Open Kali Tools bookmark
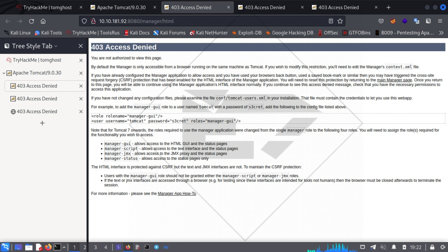448x252 pixels. (x=48, y=33)
